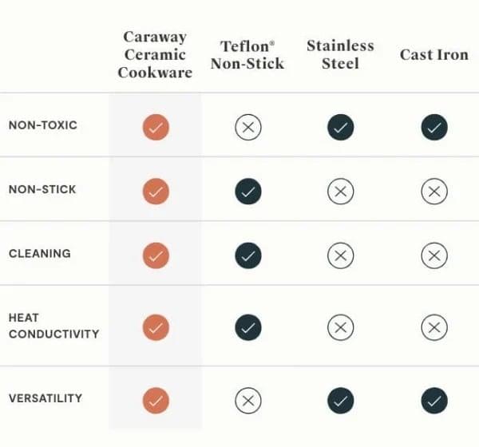This screenshot has height=447, width=479.
Task: Click Stainless Steel's Non-Stick X mark
Action: 341,191
